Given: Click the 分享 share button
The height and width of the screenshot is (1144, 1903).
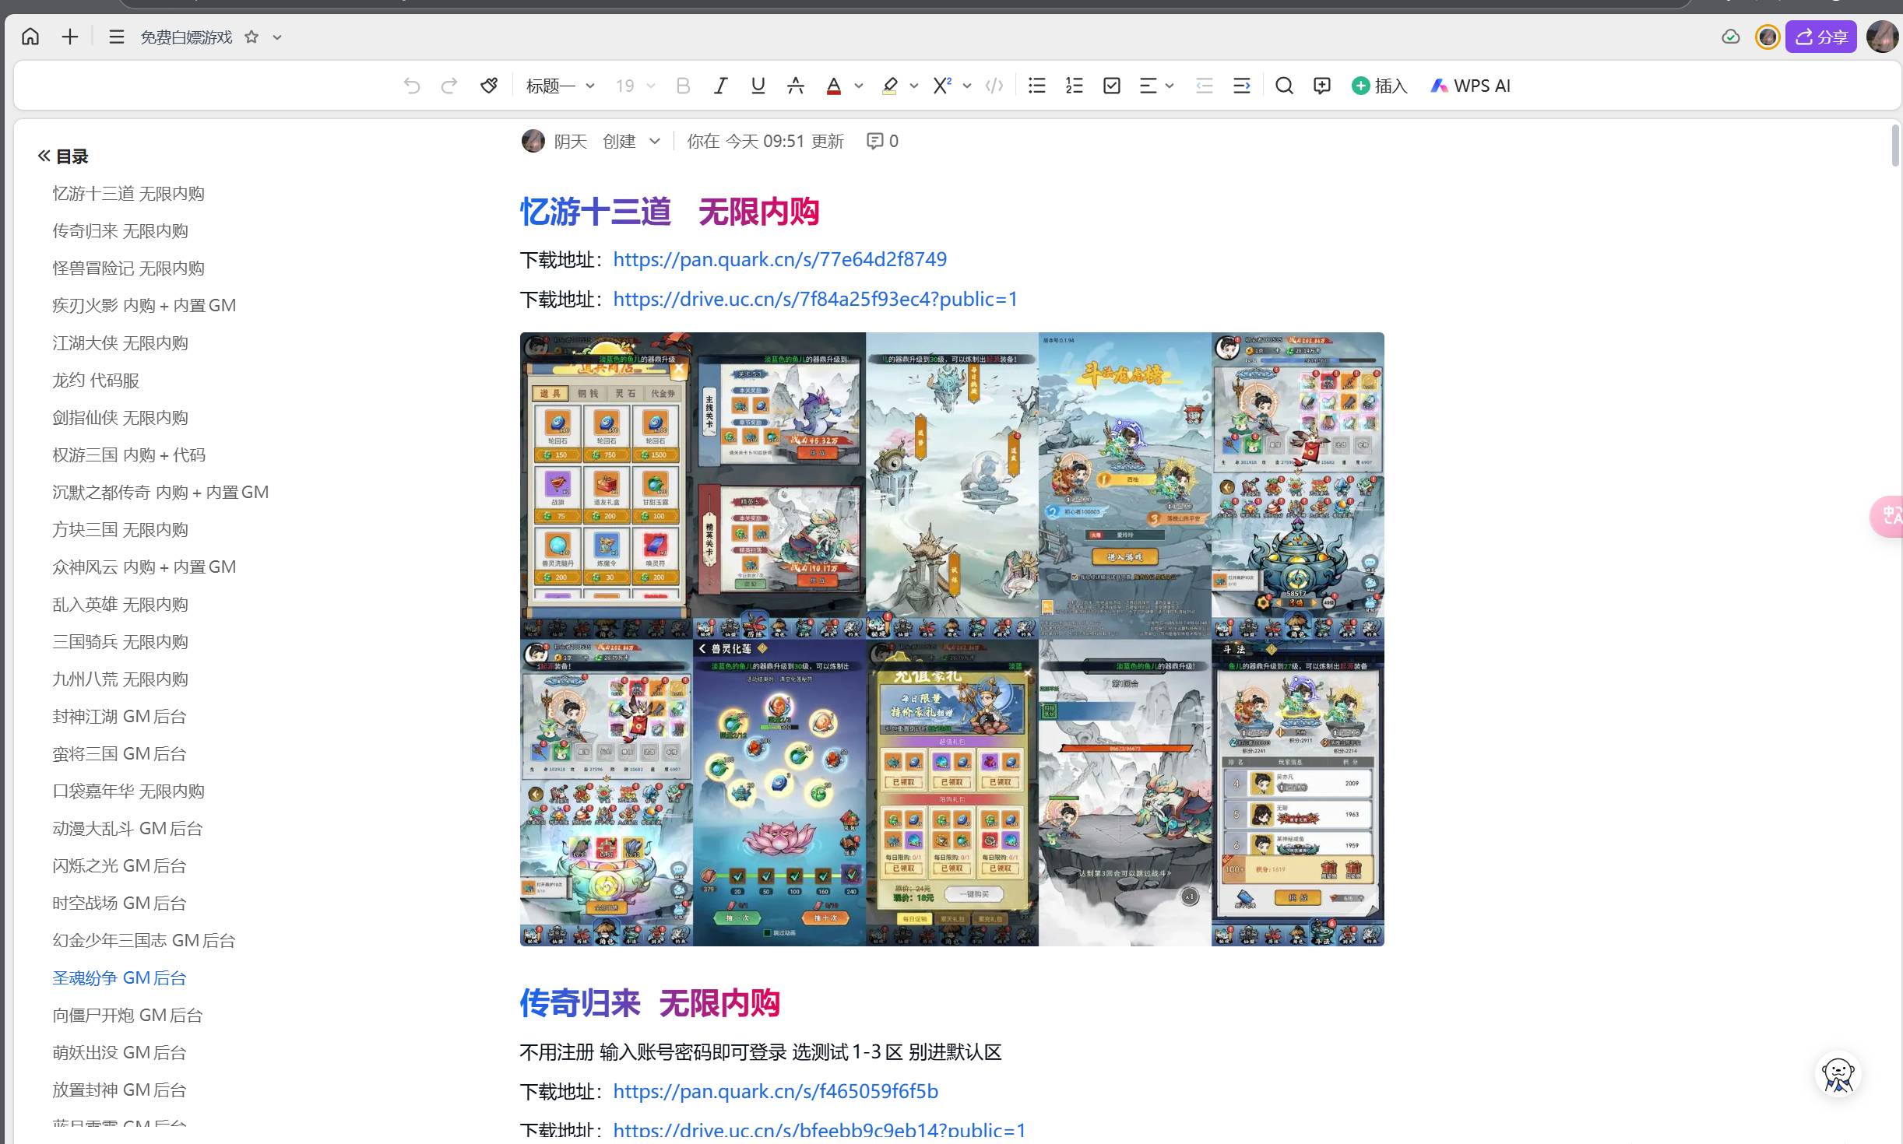Looking at the screenshot, I should coord(1820,37).
